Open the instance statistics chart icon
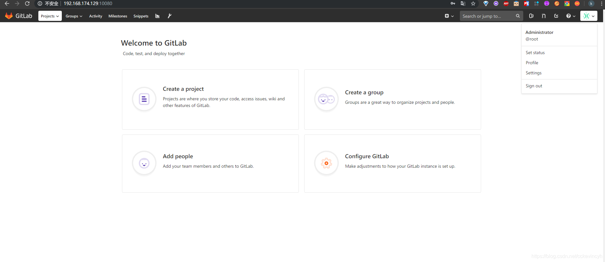The width and height of the screenshot is (605, 262). tap(158, 16)
